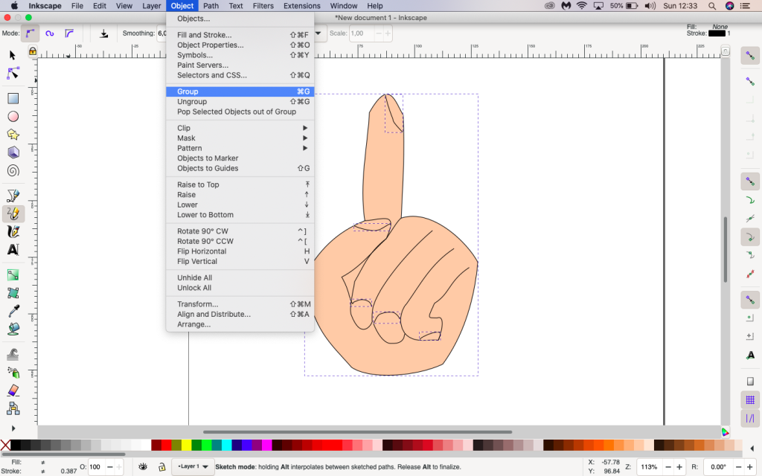Select the Dropper color picker tool
Screen dimensions: 762x476
13,311
